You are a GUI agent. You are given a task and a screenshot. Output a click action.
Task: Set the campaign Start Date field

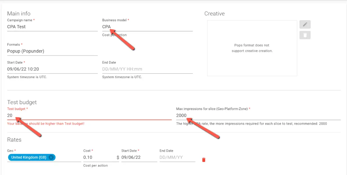[52, 69]
